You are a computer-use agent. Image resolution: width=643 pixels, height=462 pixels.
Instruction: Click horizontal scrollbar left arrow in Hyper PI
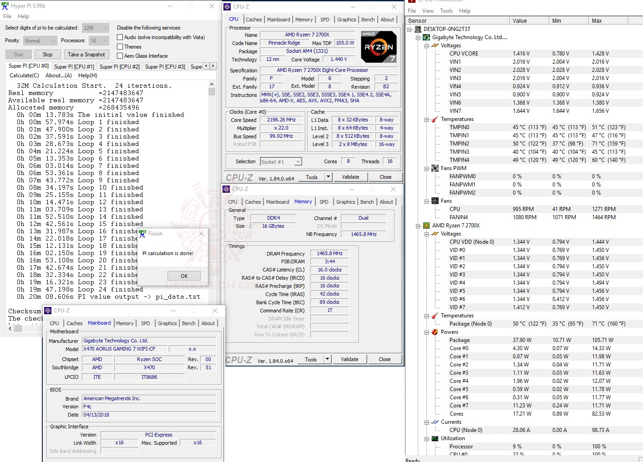click(x=10, y=328)
